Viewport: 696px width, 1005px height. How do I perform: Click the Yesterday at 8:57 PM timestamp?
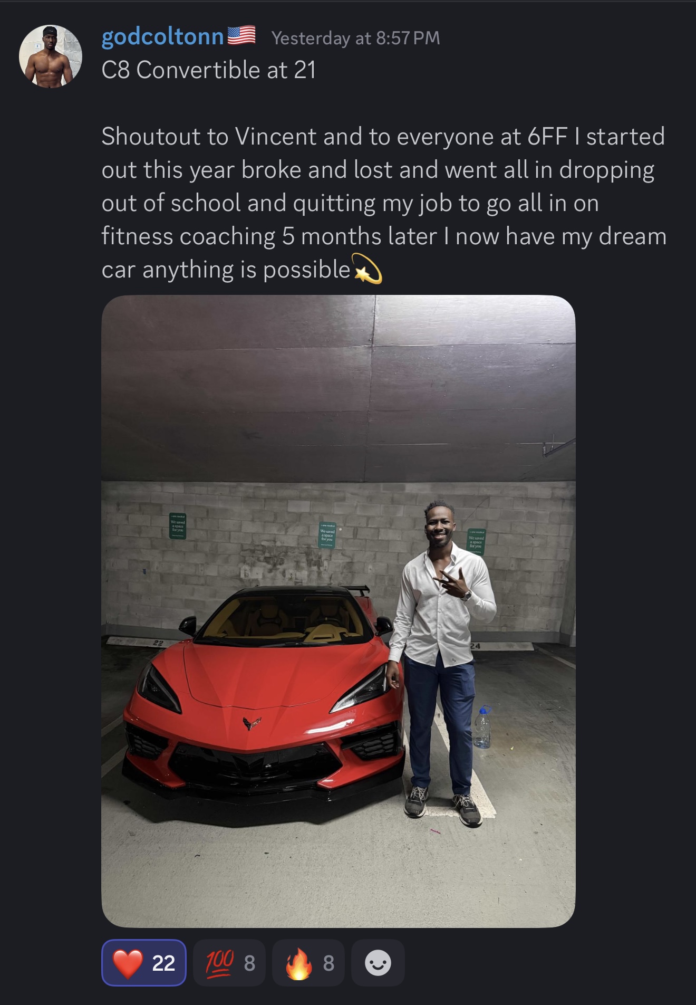(x=355, y=38)
